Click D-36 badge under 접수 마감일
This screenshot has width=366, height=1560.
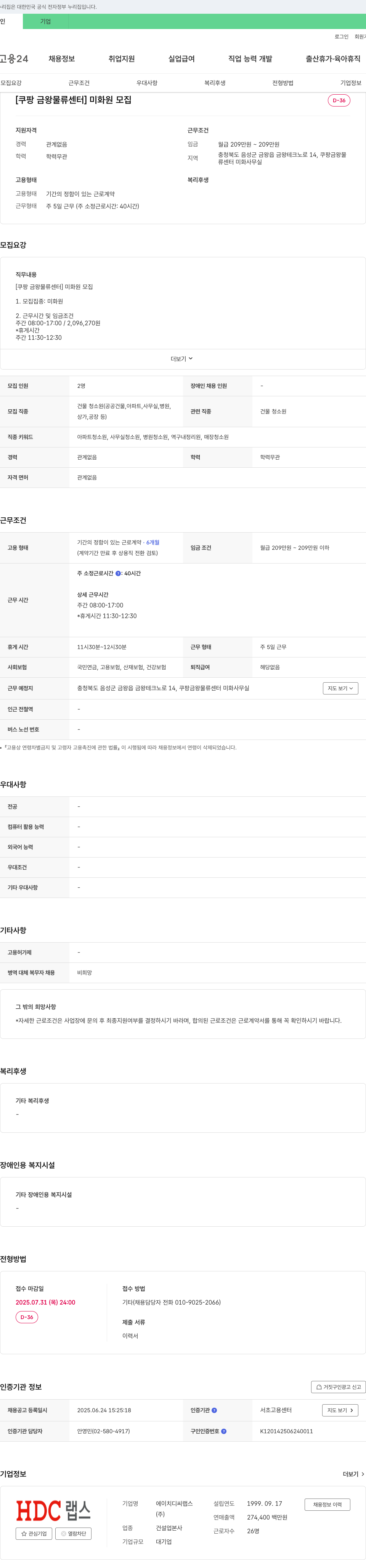pos(27,1317)
